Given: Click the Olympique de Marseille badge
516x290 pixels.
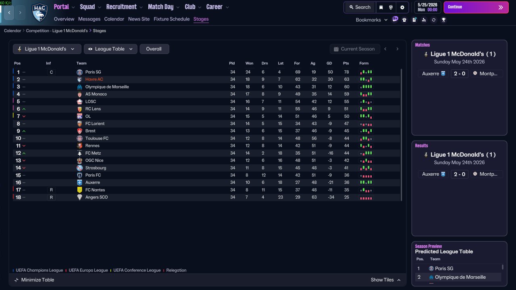Looking at the screenshot, I should 79,87.
